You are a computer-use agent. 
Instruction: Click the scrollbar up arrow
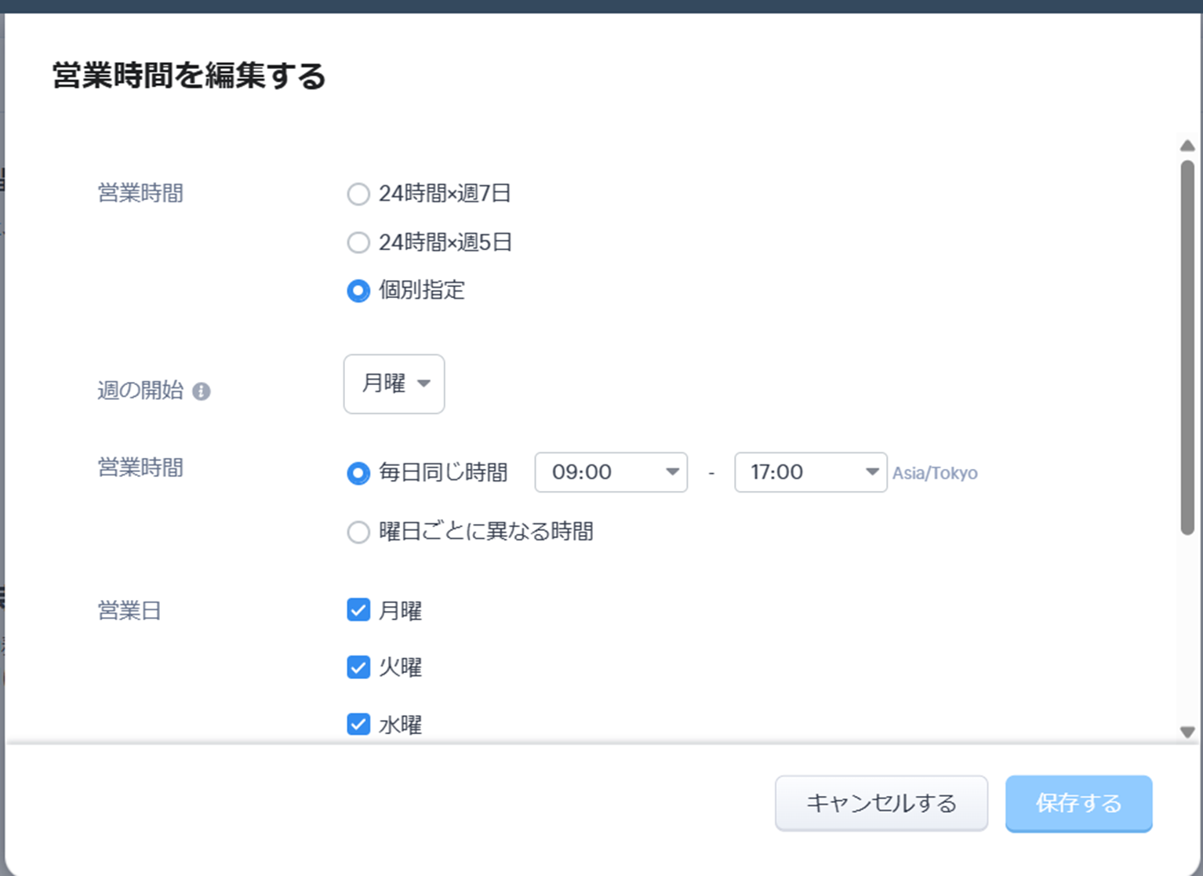(x=1187, y=146)
